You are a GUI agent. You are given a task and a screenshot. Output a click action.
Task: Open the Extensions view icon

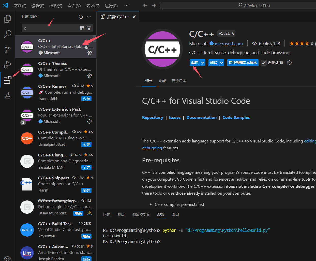coord(8,80)
